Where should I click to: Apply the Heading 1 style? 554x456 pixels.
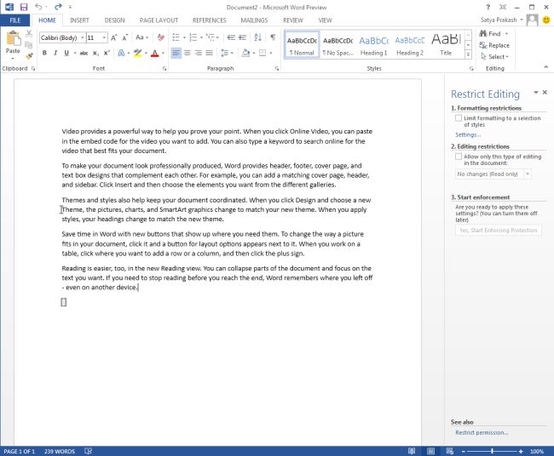[374, 44]
